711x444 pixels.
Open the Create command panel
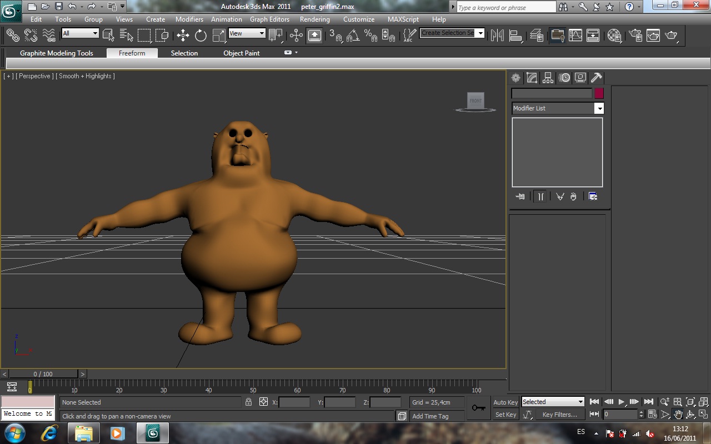(516, 78)
